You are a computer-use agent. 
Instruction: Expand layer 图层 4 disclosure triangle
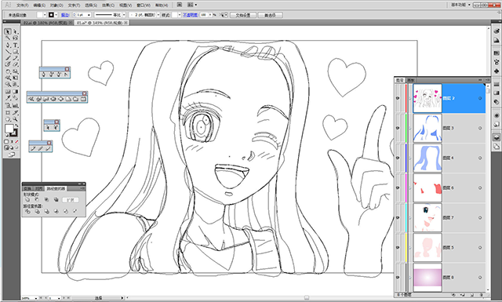pyautogui.click(x=410, y=158)
